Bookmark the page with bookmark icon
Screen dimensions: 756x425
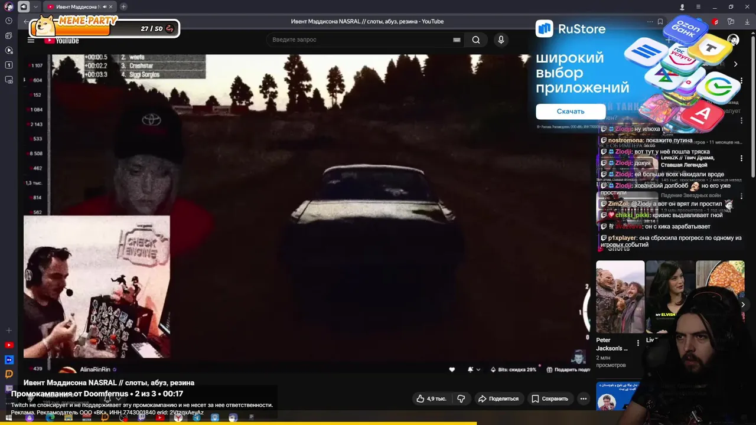click(660, 21)
